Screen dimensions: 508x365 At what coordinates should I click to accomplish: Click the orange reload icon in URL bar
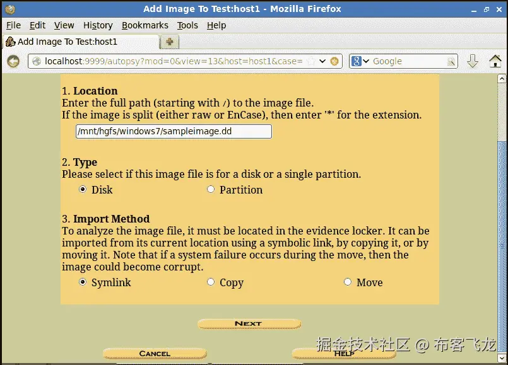334,61
